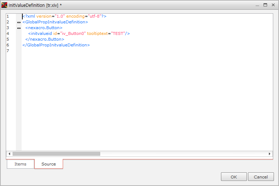Click the closing </nexacro.Button> tag
Viewport: 279px width, 186px height.
(x=45, y=39)
